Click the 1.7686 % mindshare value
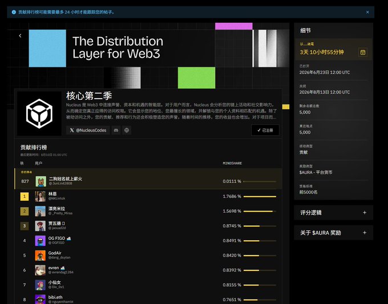Viewport: 388px width, 304px height. (232, 196)
